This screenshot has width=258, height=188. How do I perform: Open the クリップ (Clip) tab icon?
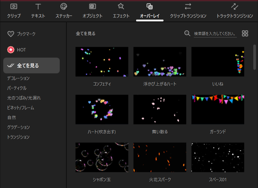[x=14, y=7]
